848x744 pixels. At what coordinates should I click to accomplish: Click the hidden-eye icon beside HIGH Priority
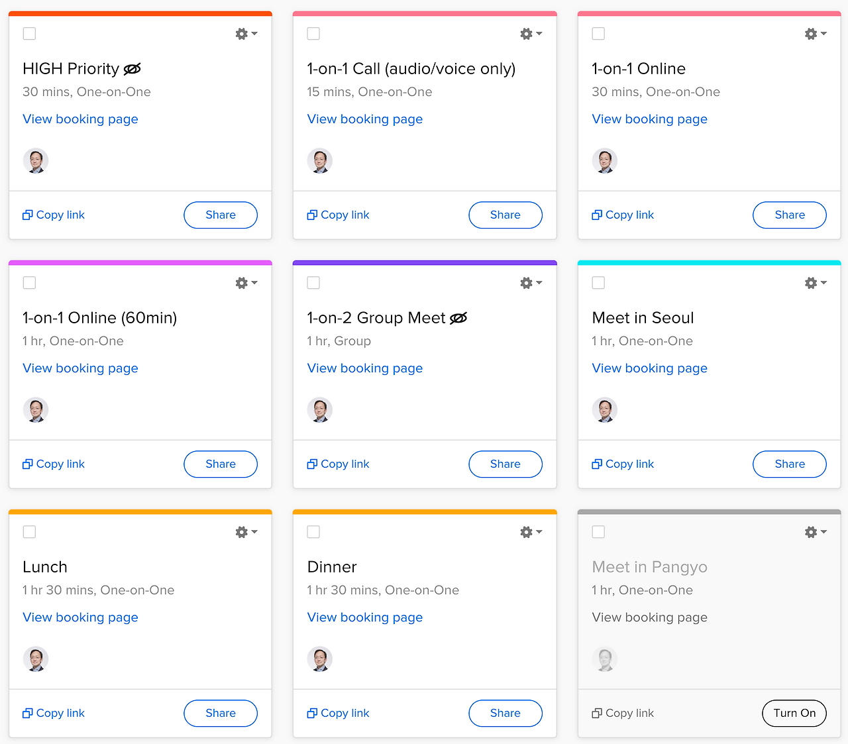tap(132, 69)
